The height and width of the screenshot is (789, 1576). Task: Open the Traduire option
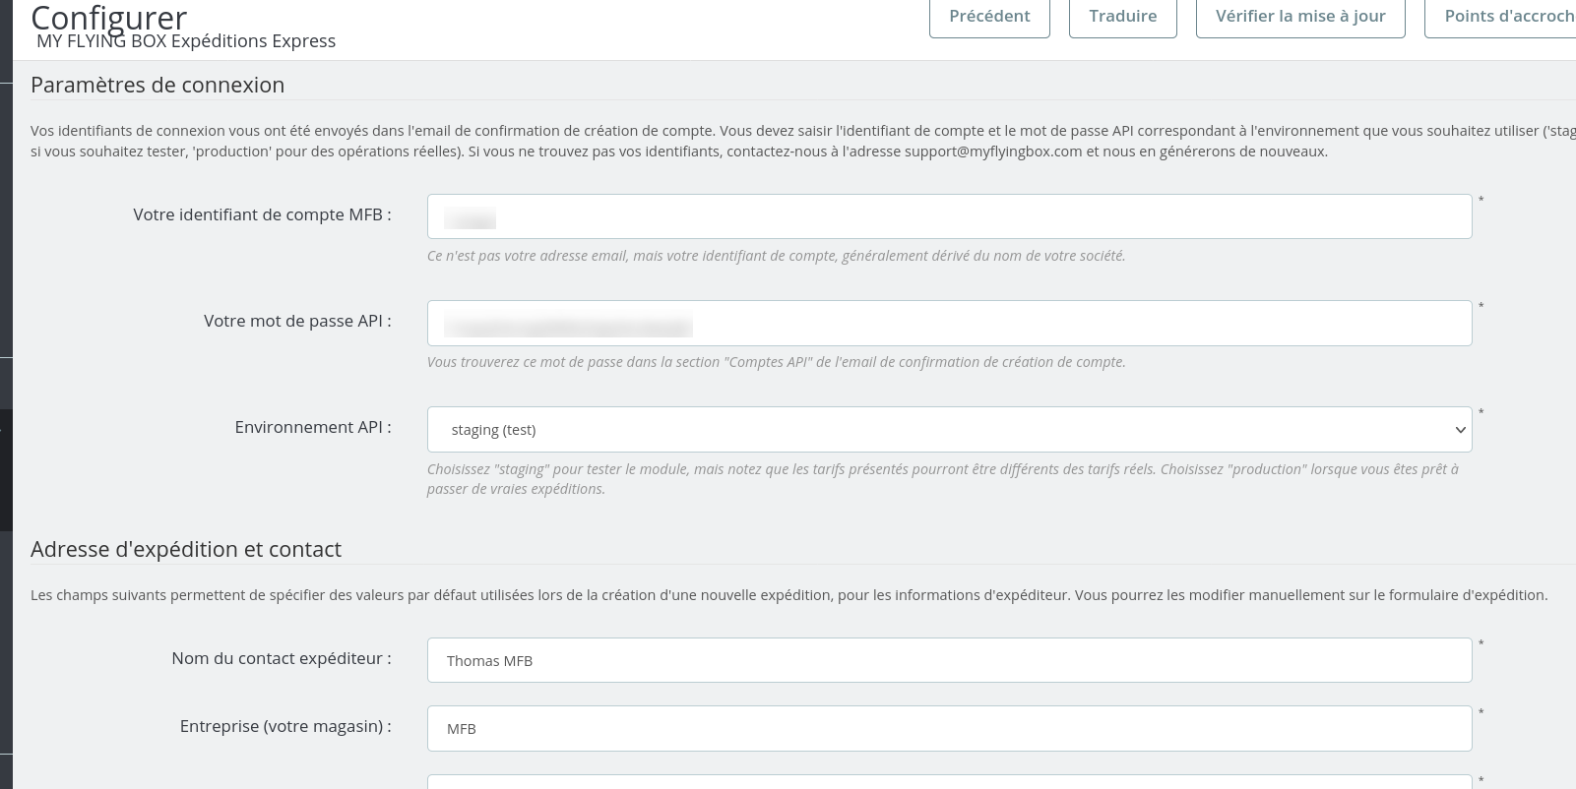[1123, 17]
